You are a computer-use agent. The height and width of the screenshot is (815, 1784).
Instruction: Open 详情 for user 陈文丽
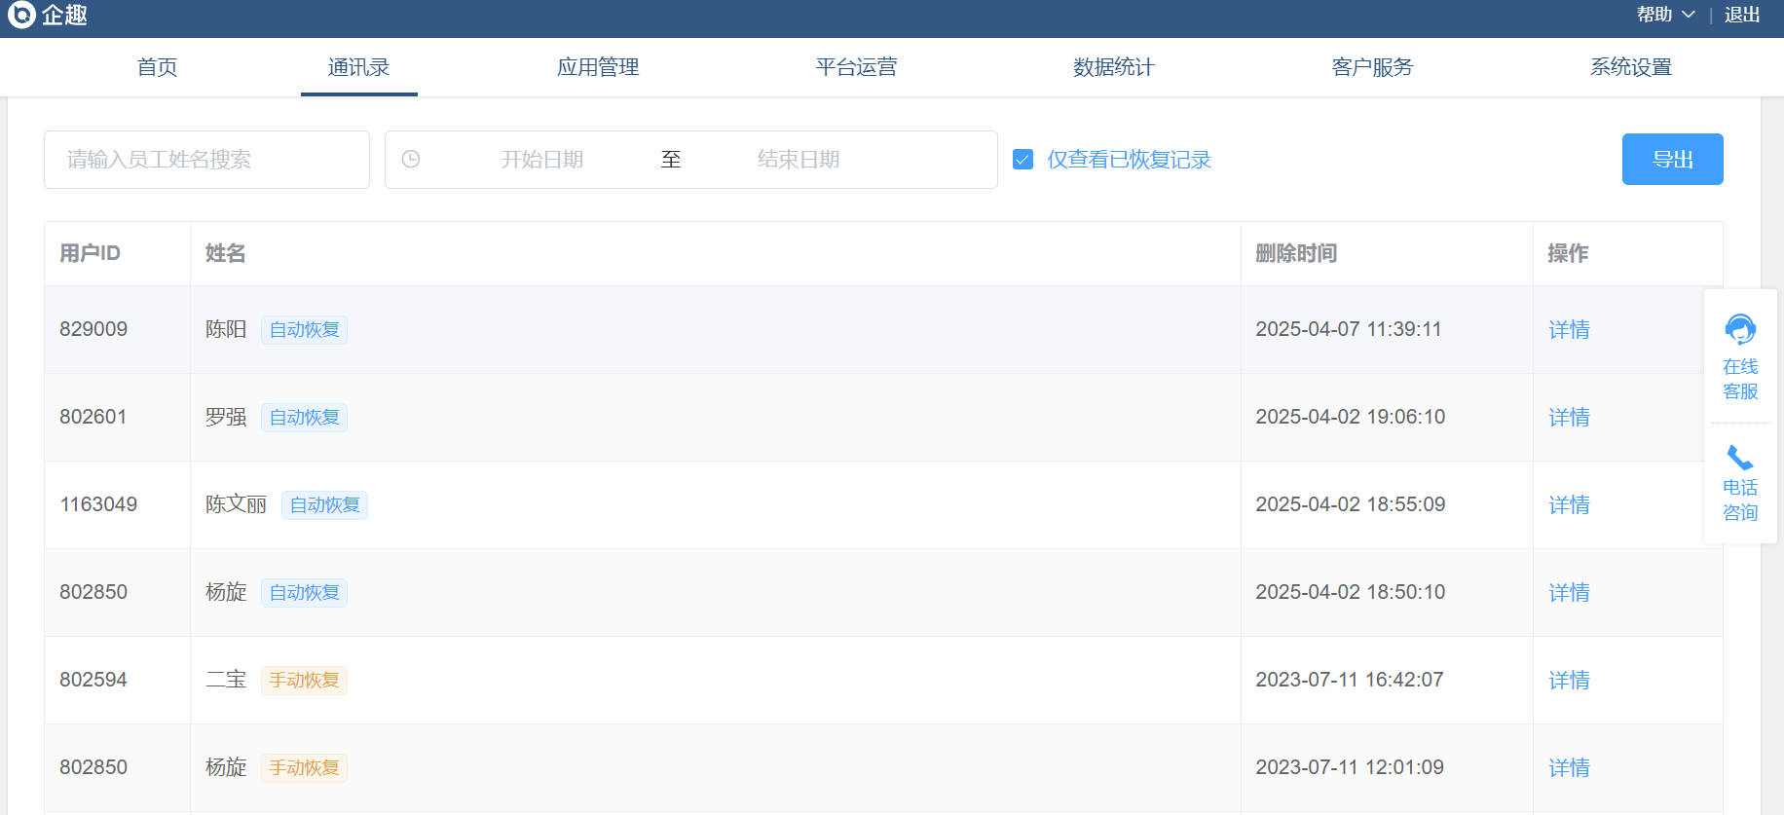[x=1569, y=505]
